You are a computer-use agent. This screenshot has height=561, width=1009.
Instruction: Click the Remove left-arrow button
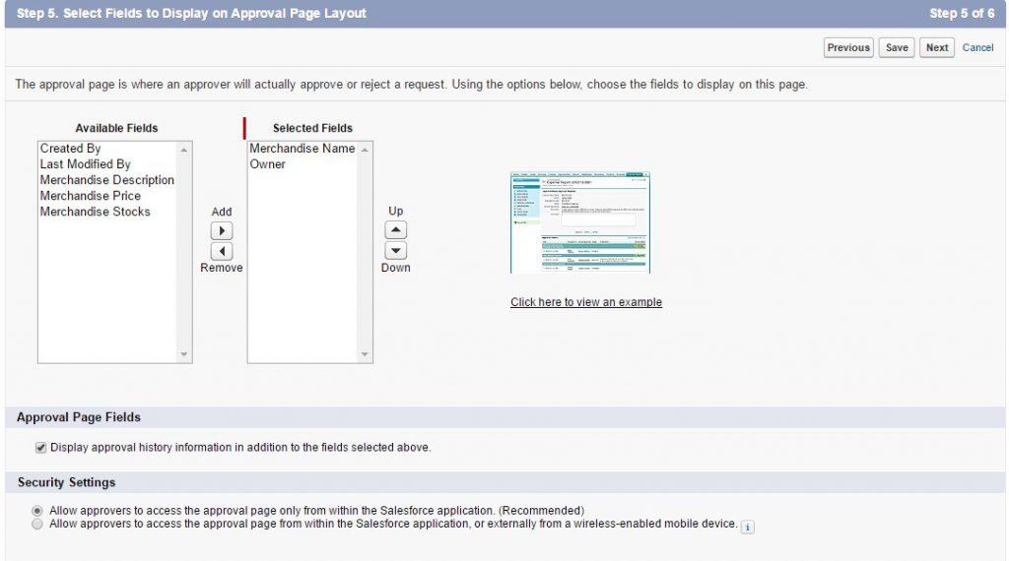222,251
